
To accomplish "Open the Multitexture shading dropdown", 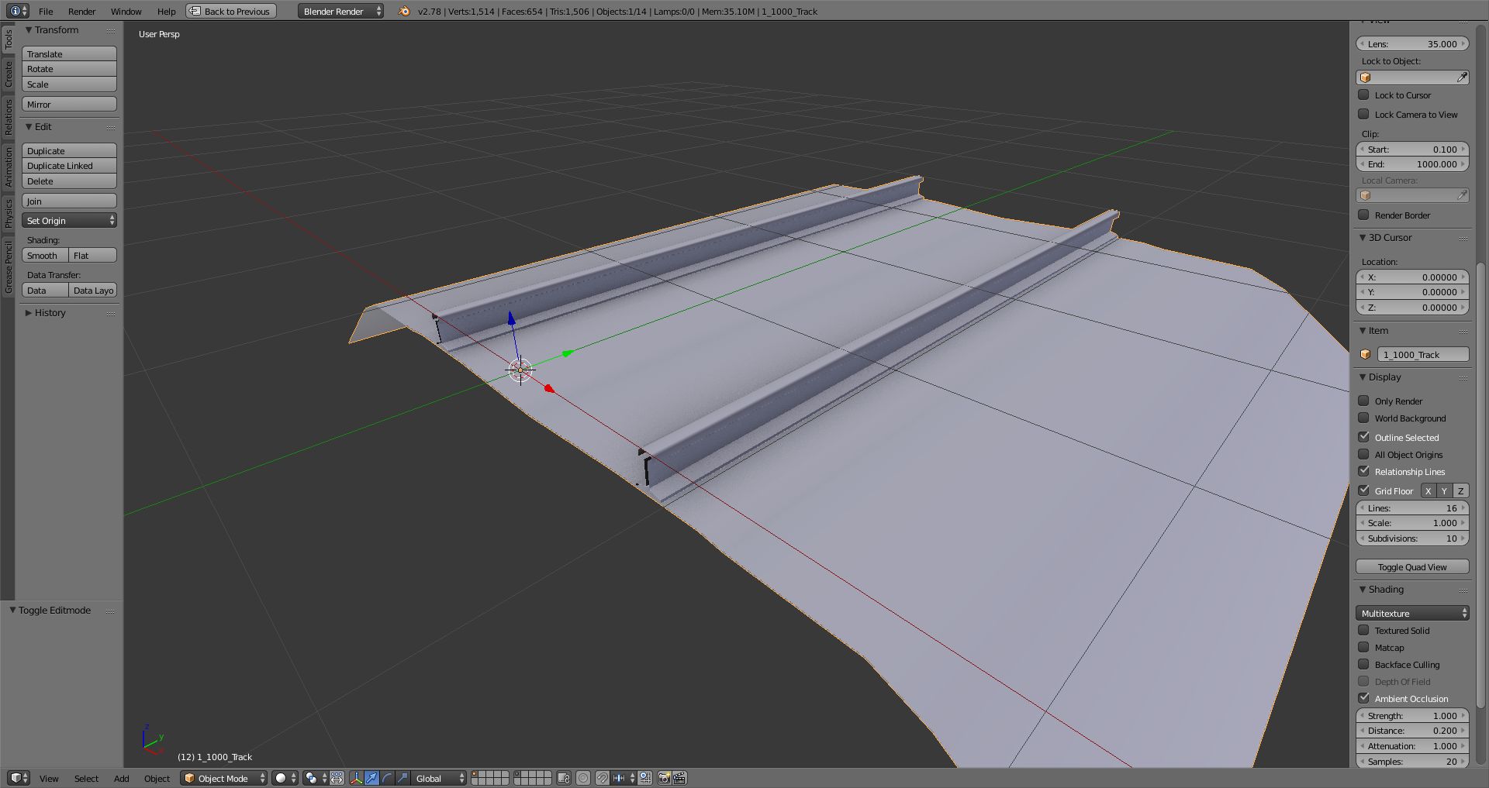I will (x=1412, y=613).
